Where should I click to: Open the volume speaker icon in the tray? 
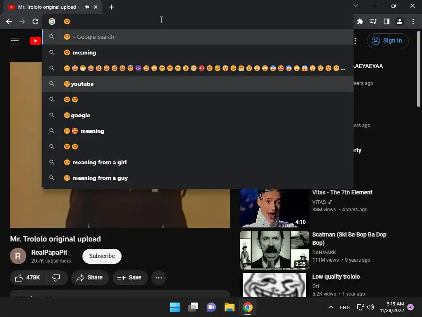pyautogui.click(x=370, y=307)
